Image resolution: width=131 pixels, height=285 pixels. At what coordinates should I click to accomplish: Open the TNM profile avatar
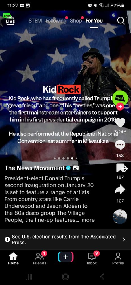pos(120,98)
